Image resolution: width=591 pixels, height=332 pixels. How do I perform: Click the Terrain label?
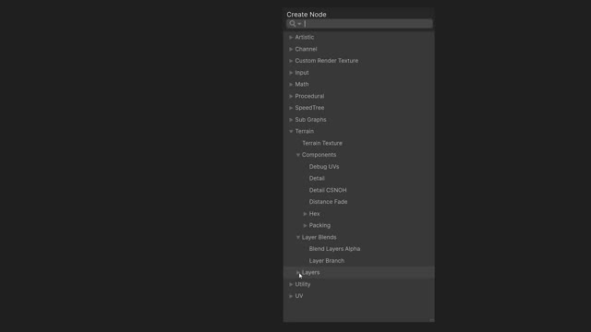tap(305, 131)
